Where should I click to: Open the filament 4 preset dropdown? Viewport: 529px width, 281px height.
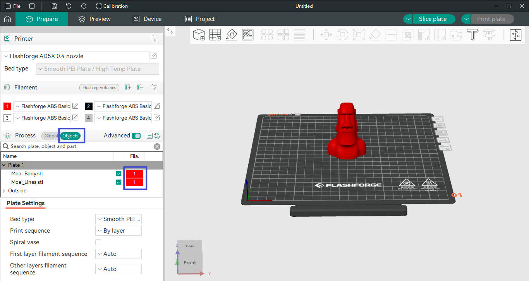124,118
